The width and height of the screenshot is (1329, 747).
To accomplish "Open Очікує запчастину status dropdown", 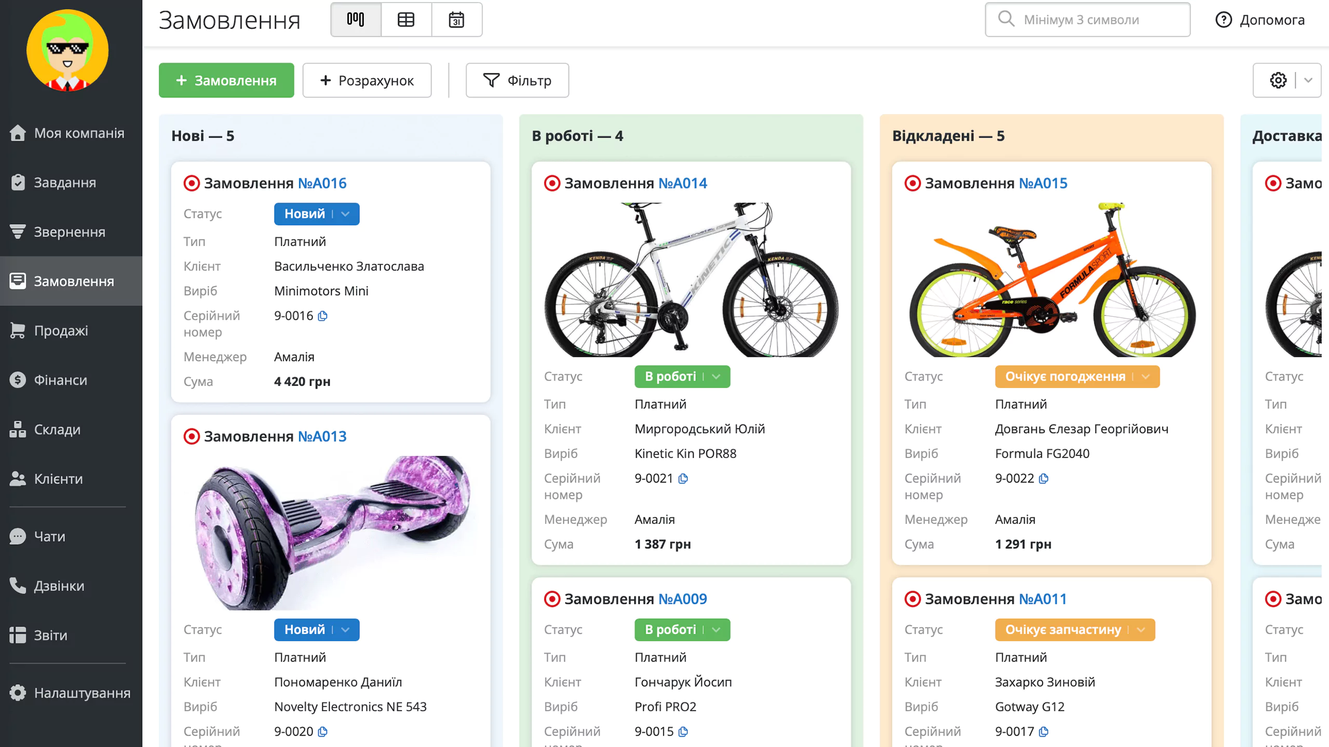I will (x=1075, y=629).
